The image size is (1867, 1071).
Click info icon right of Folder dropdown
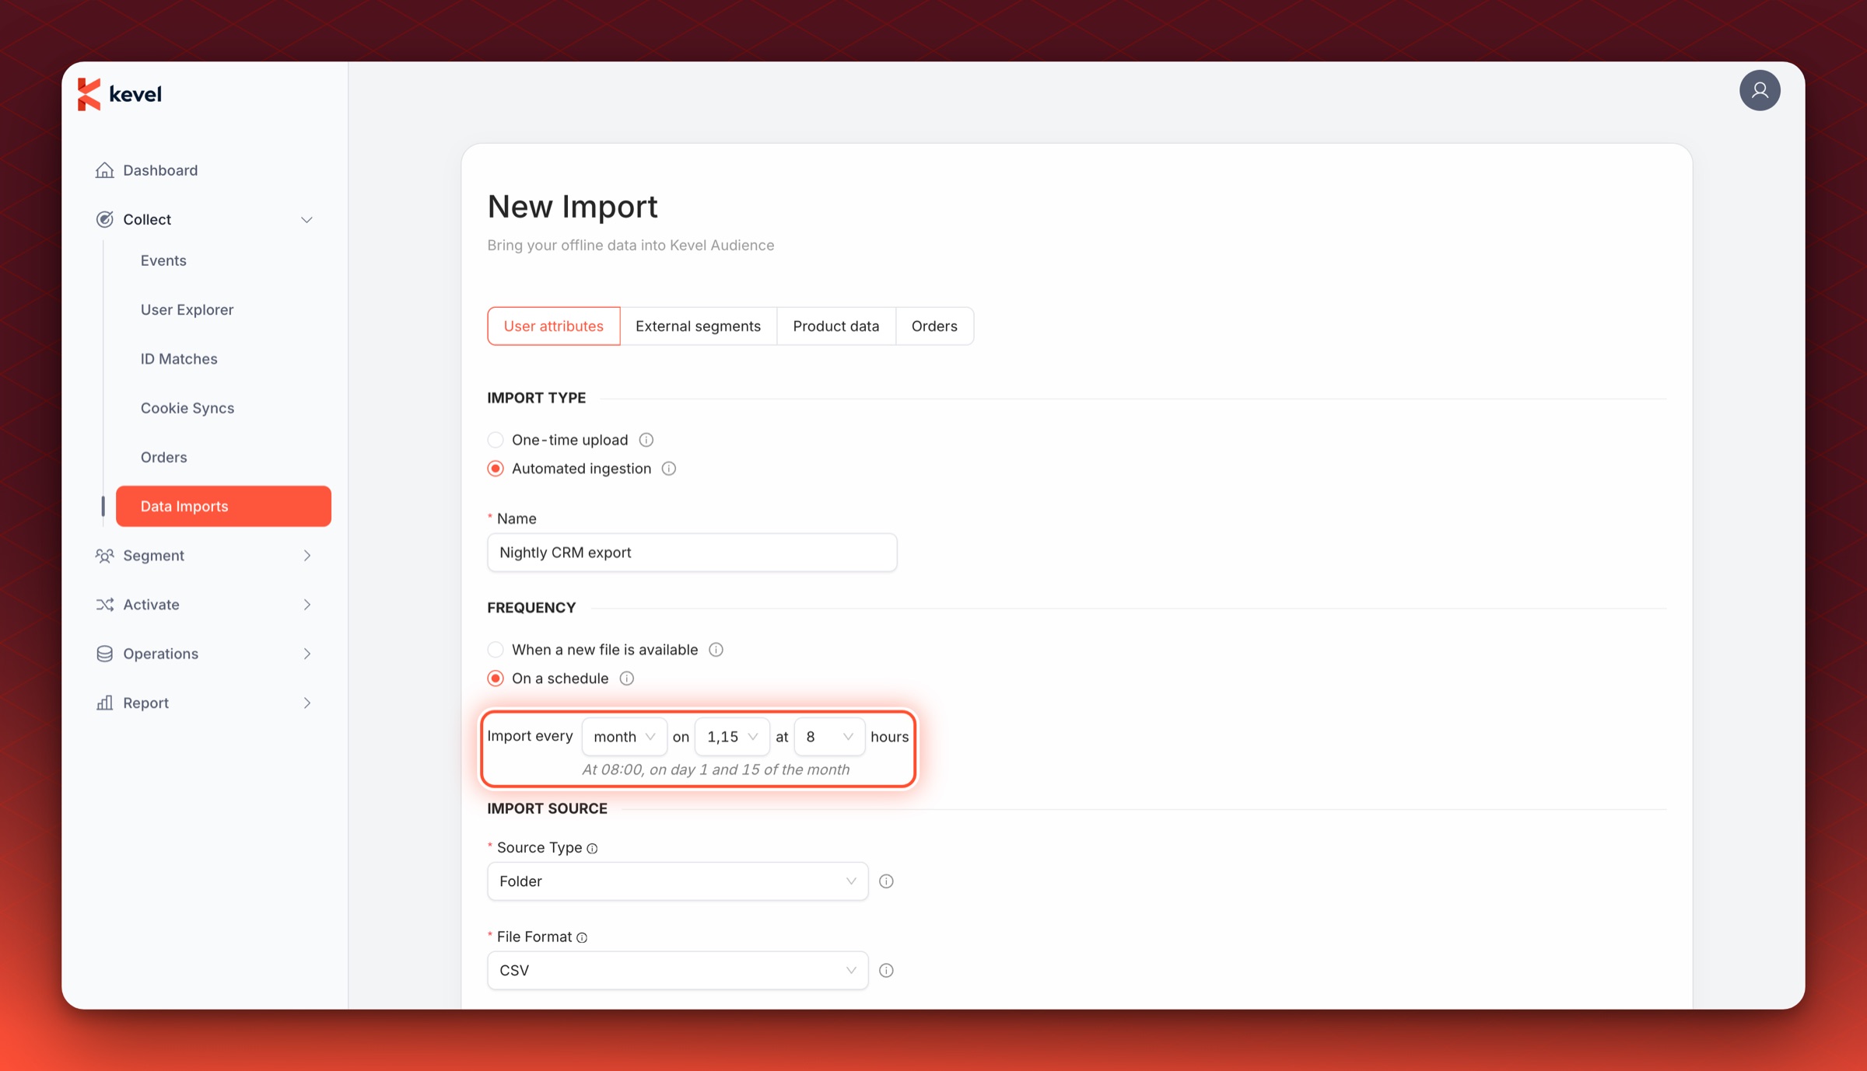click(x=886, y=881)
